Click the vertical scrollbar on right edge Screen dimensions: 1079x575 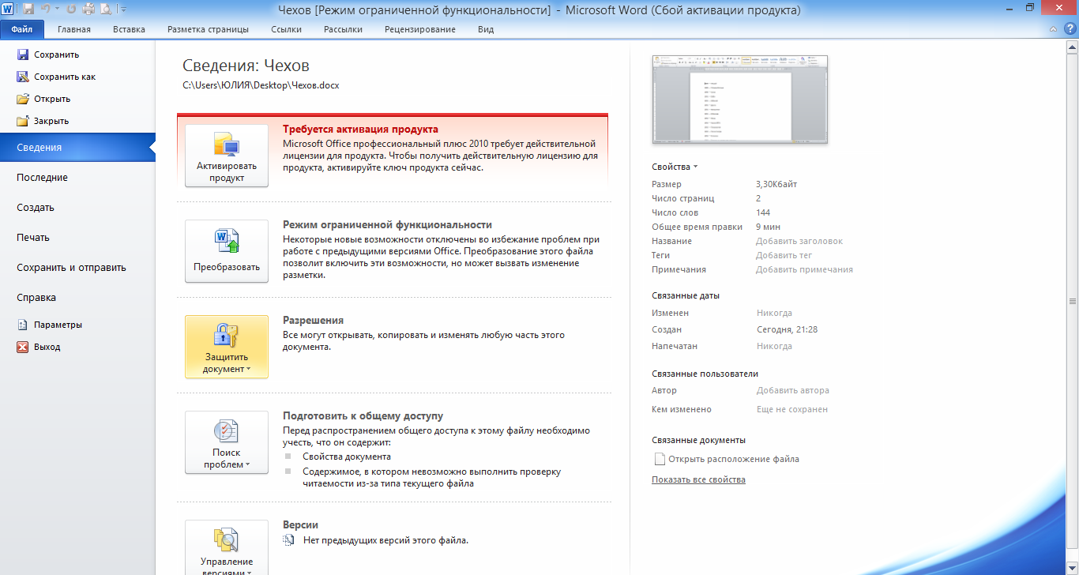1073,300
